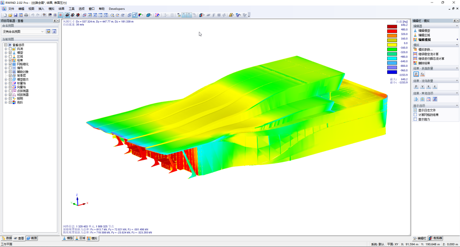Switch to the 数据器 tab at the bottom right

(436, 238)
